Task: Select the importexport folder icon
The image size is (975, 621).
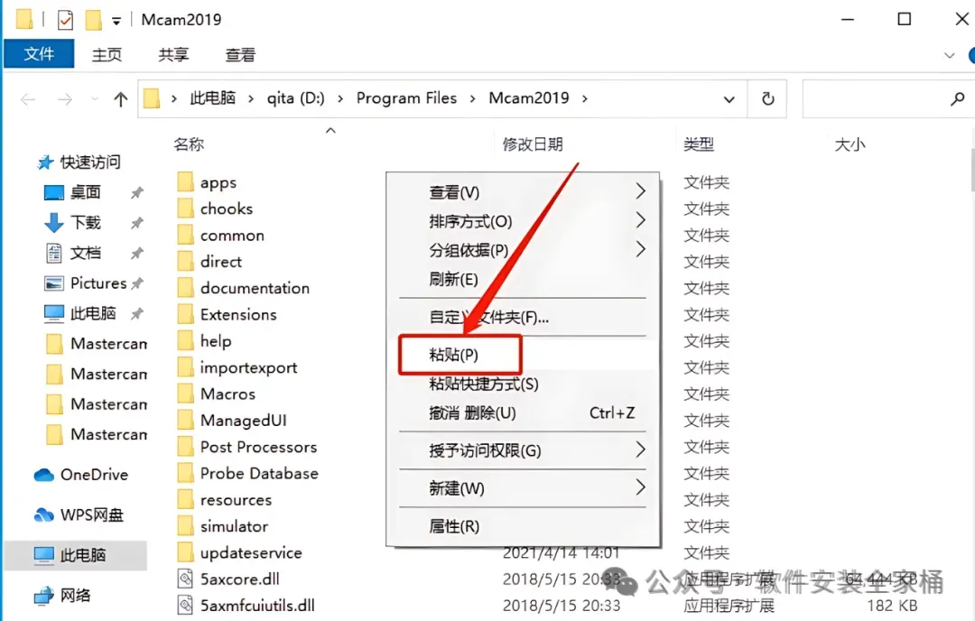Action: (x=185, y=367)
